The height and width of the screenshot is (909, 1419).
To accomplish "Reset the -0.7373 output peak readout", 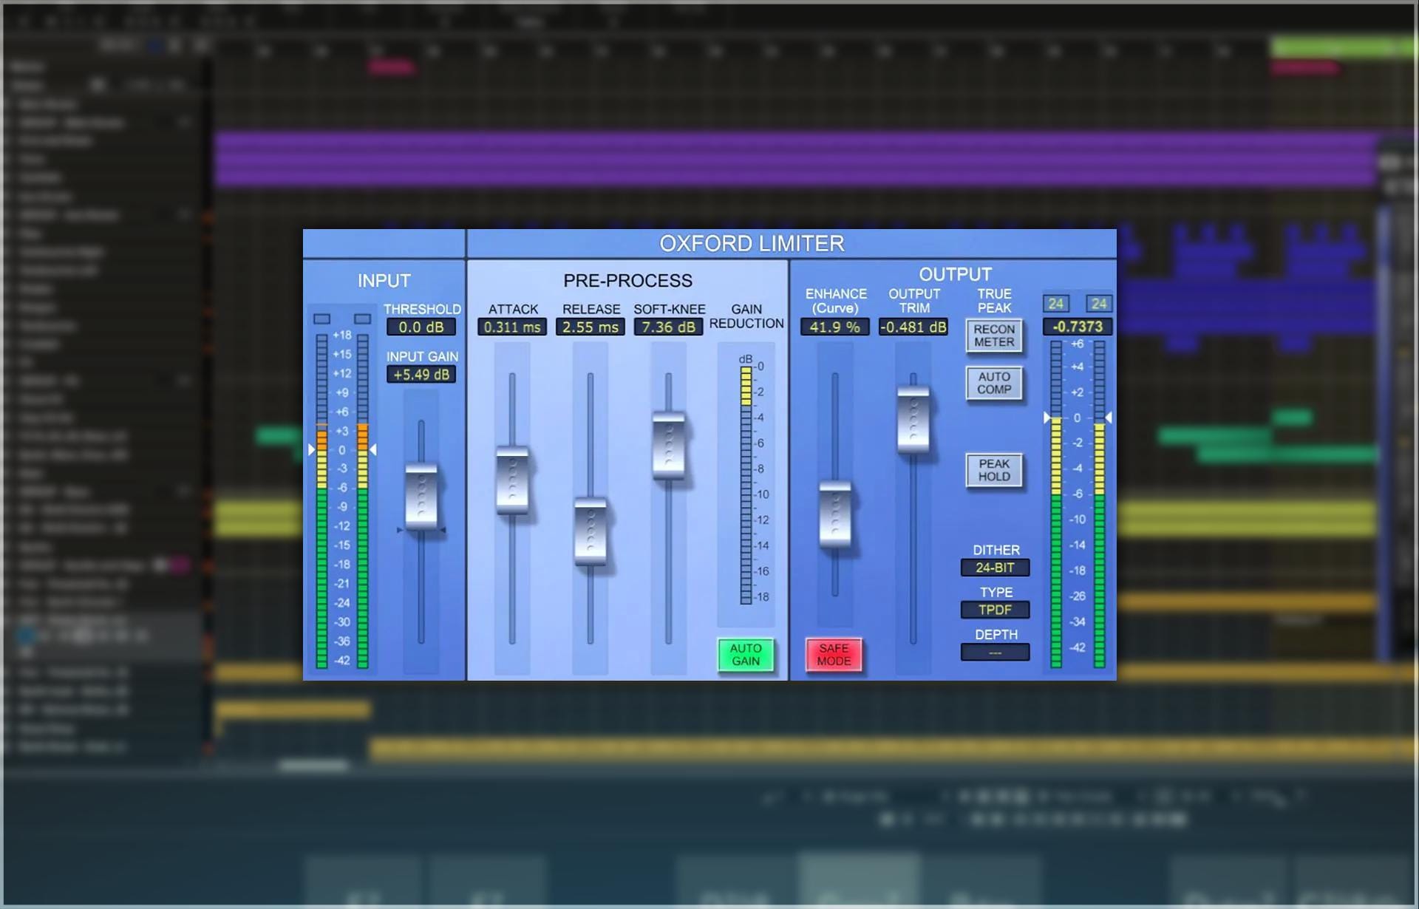I will click(1078, 327).
